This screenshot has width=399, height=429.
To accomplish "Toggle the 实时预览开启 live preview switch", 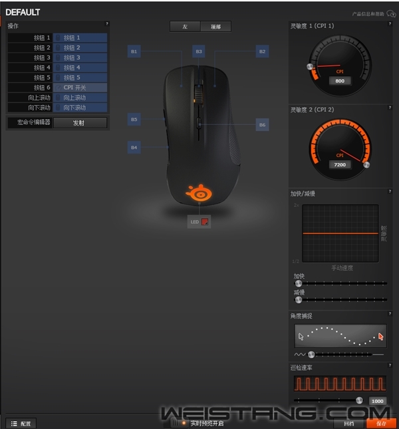I will pos(179,423).
